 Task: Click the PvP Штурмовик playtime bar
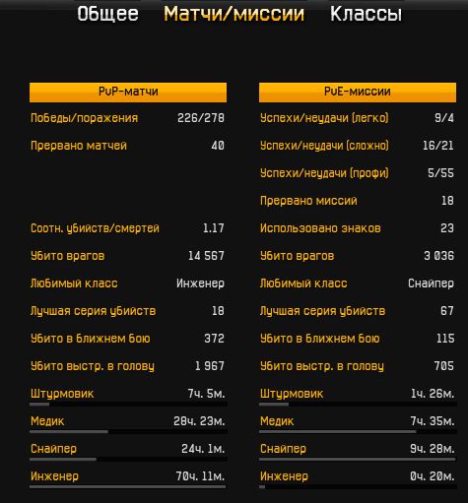(128, 405)
